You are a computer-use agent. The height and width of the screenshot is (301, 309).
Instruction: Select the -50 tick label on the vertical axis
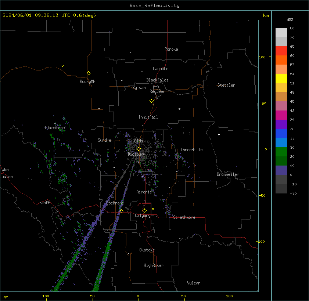262,195
